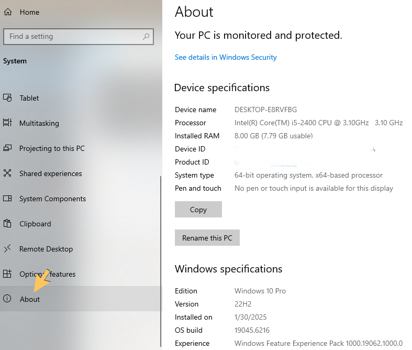Click the search magnifier icon
The image size is (412, 350).
tap(146, 36)
